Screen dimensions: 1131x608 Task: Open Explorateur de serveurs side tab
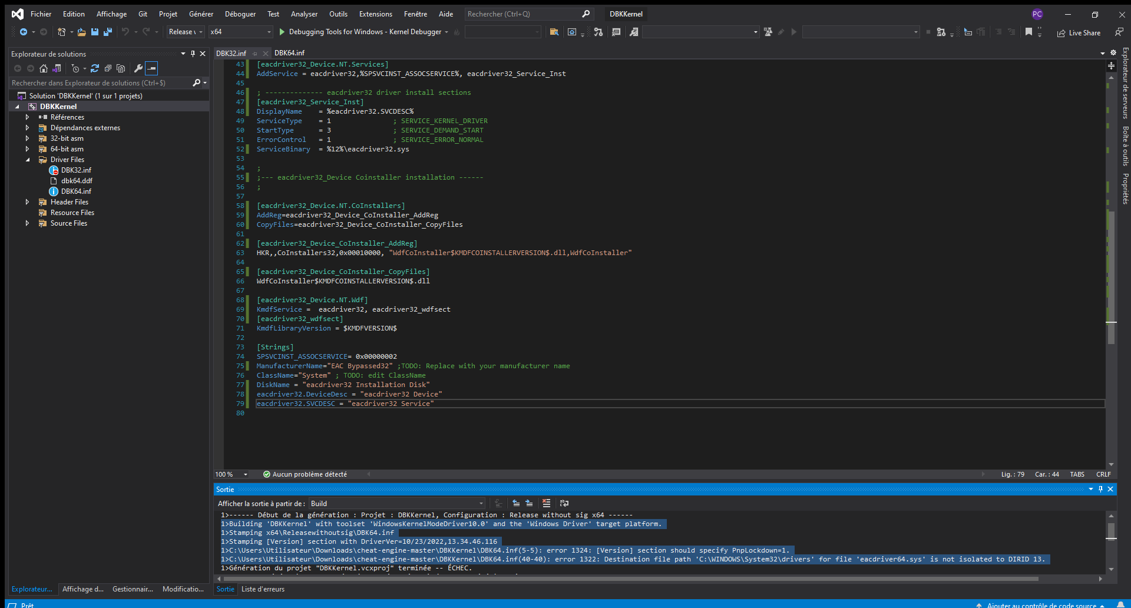coord(1125,83)
